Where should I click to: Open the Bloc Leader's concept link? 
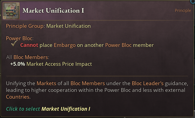[147, 83]
